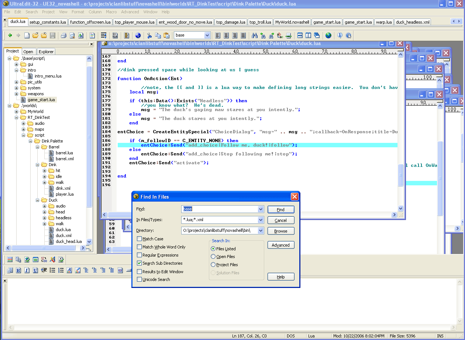Click the print icon in the main toolbar

(x=63, y=35)
